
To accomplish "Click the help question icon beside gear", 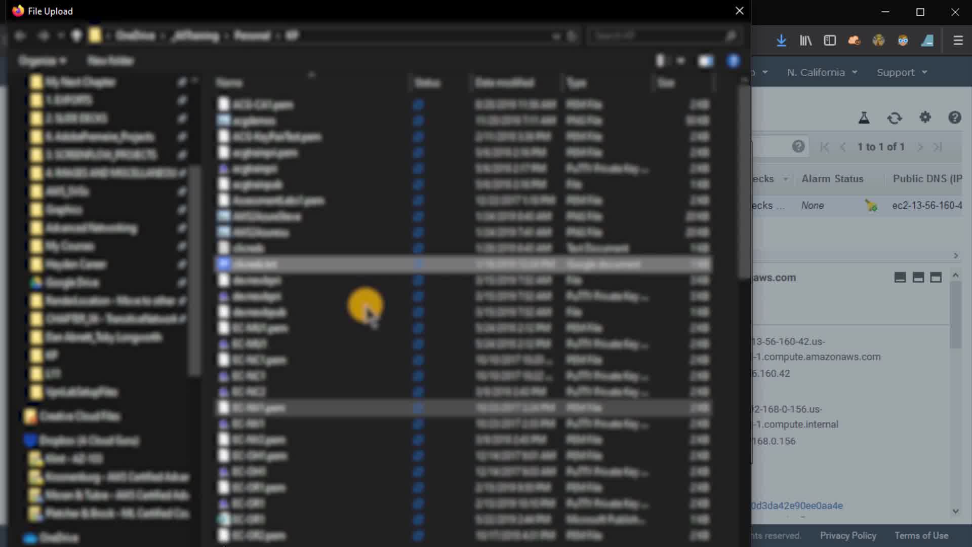I will 954,118.
